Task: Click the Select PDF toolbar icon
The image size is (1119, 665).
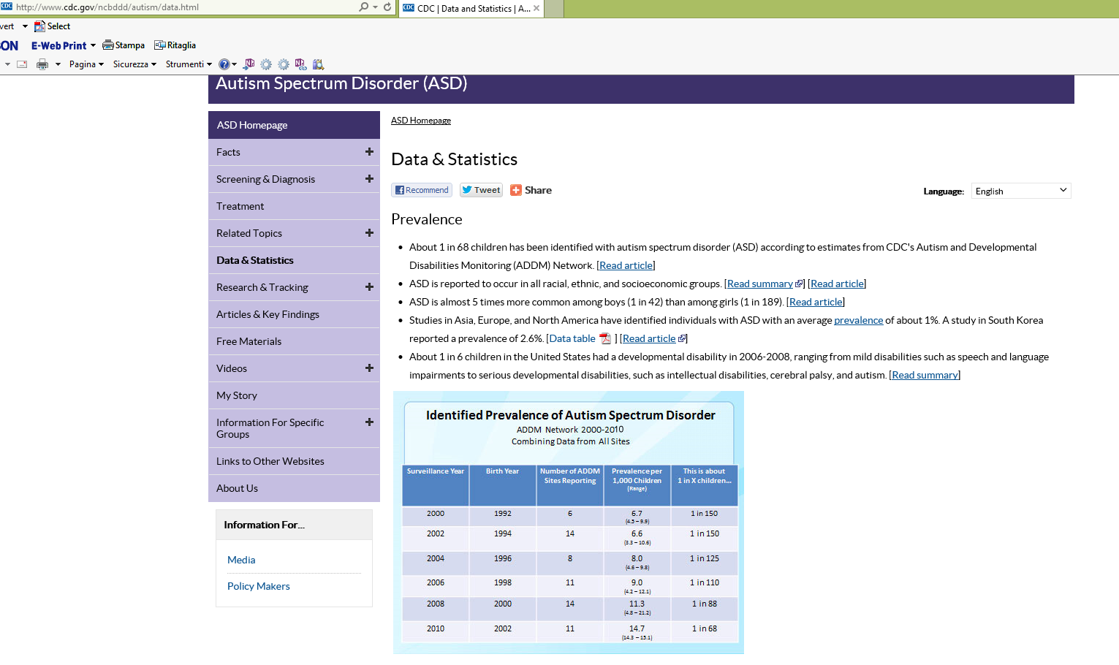Action: click(x=39, y=26)
